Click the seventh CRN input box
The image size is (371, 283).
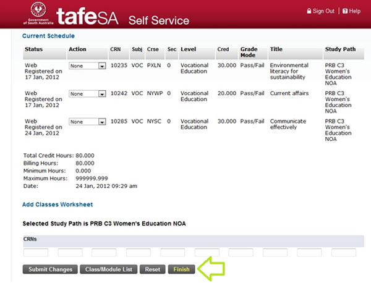[241, 253]
